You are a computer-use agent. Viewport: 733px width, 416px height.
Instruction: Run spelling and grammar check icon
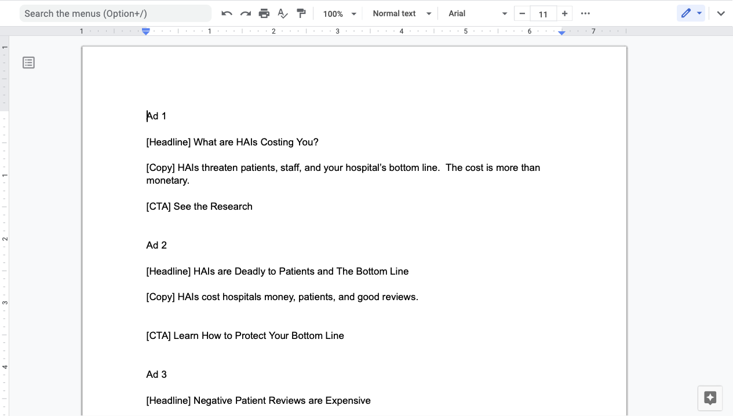point(283,13)
